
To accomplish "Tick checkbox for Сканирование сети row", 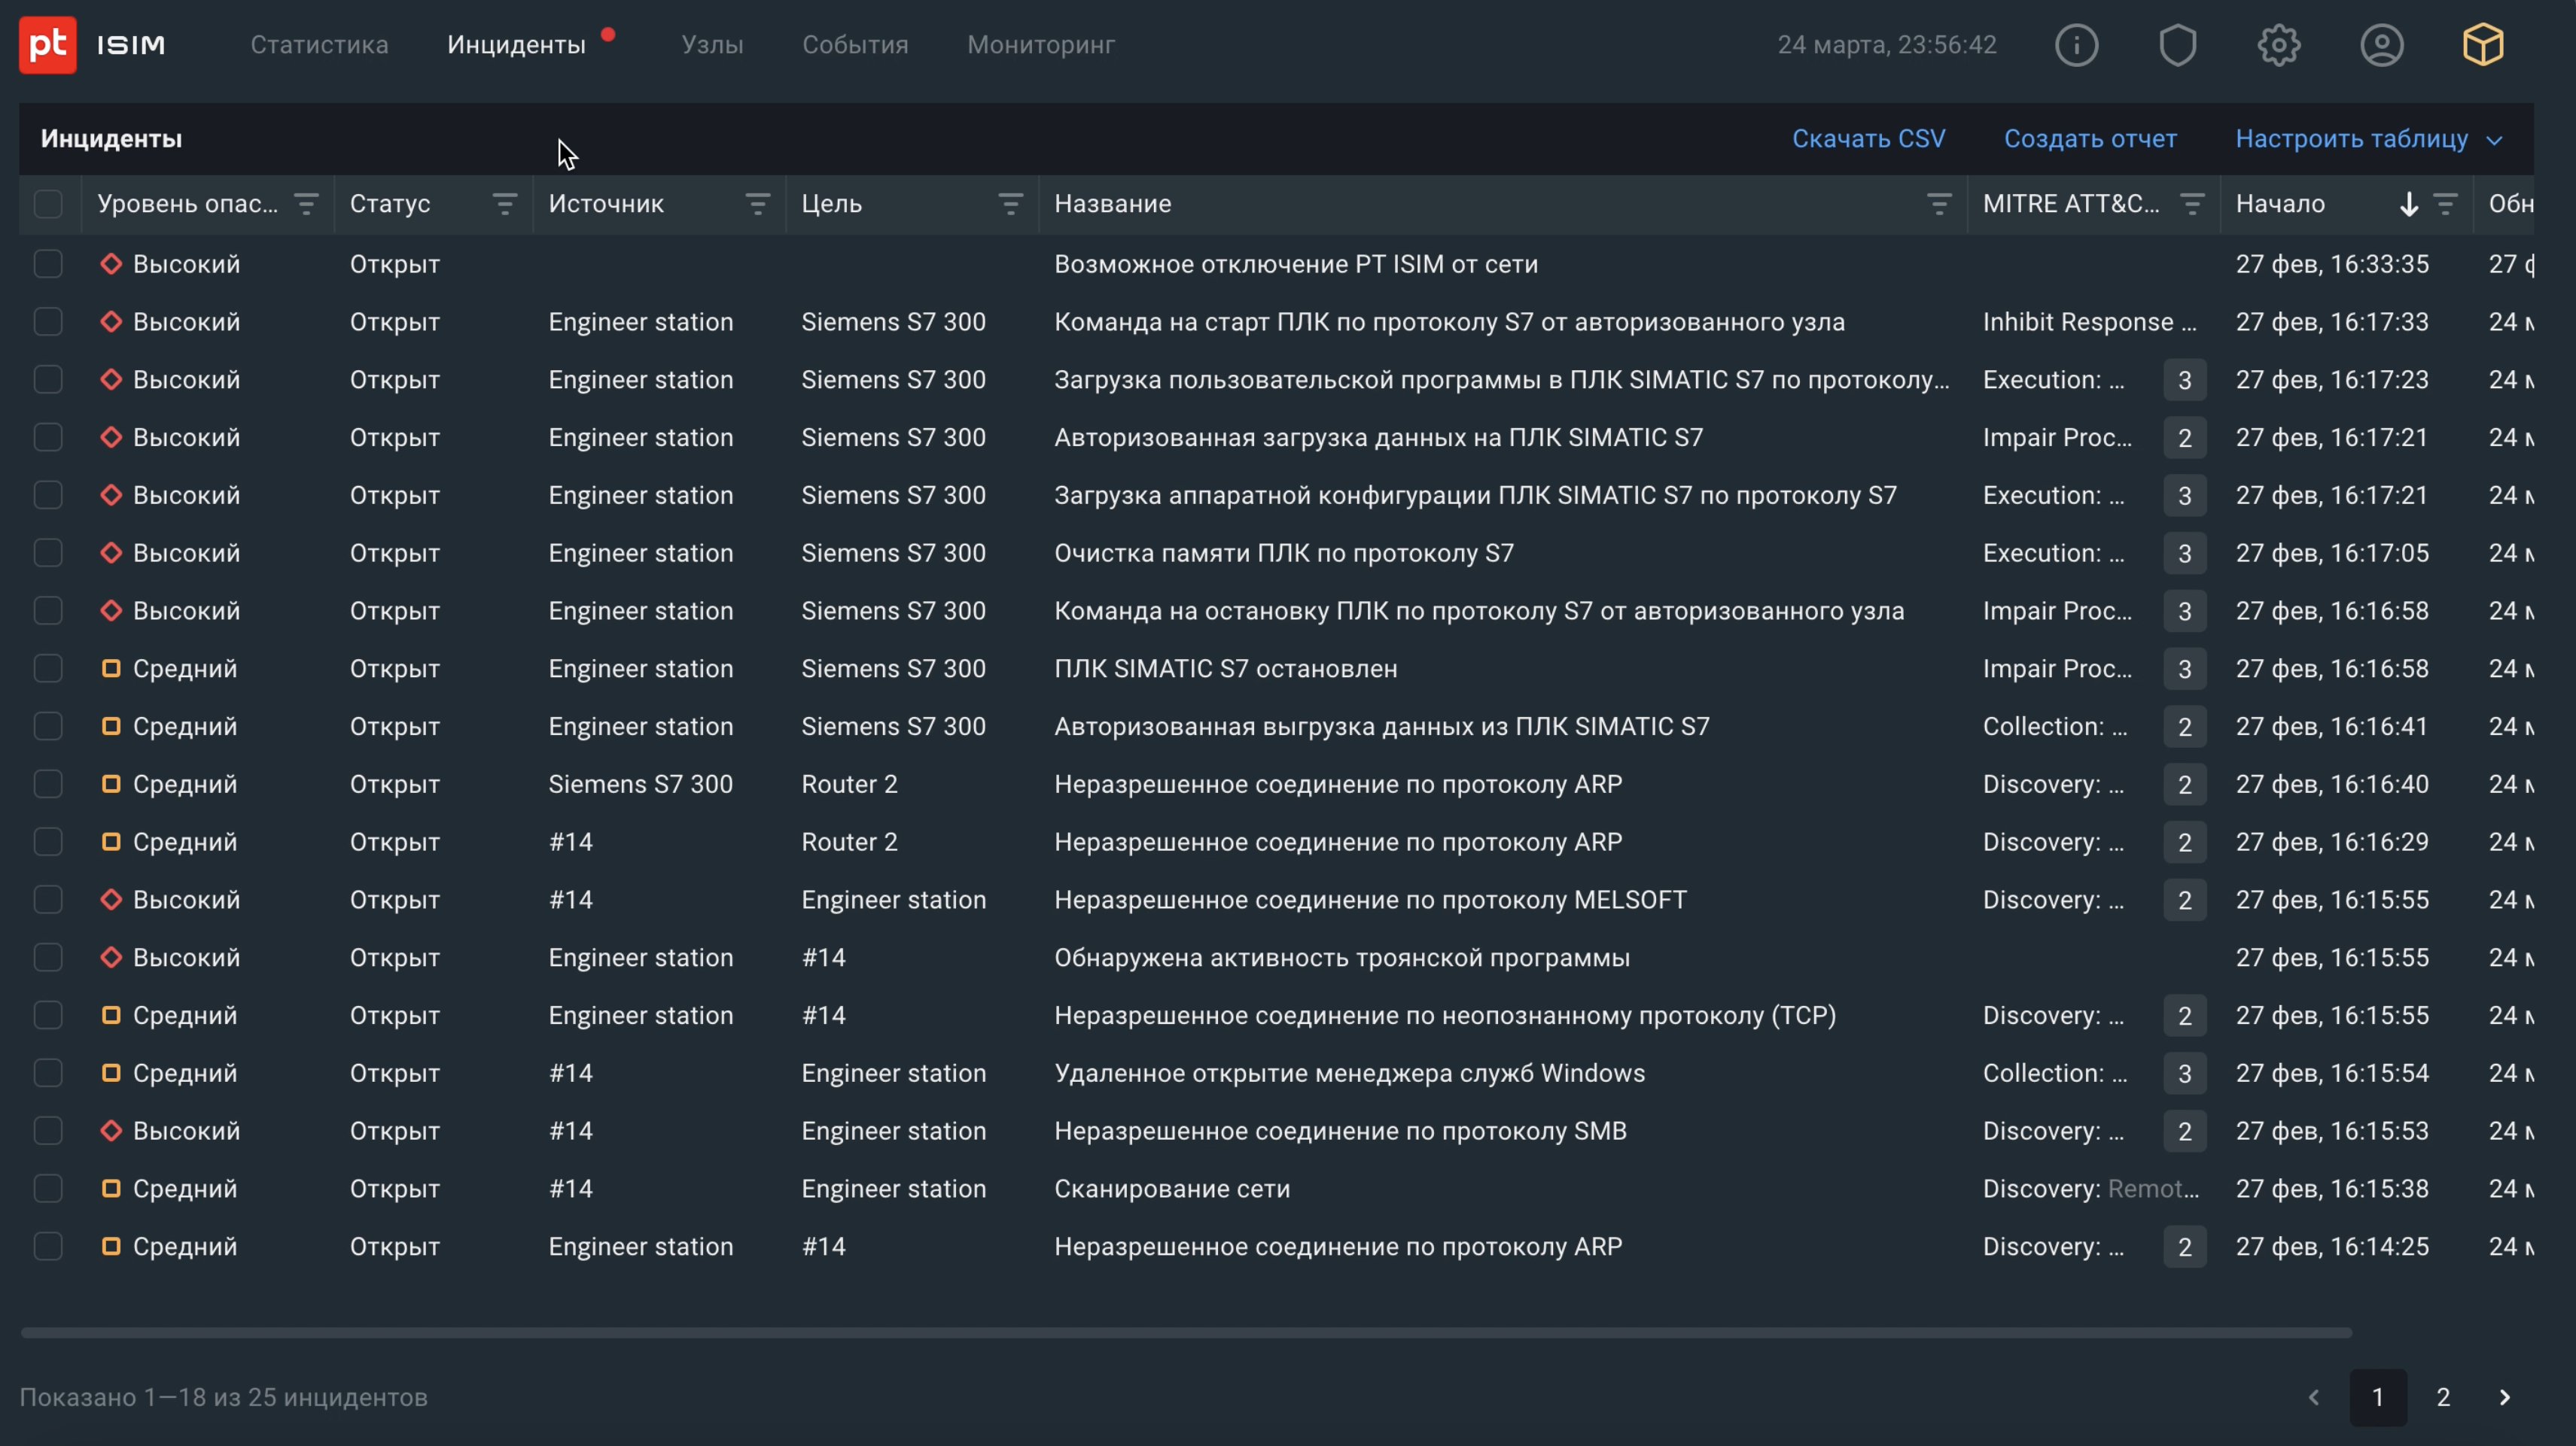I will click(48, 1188).
